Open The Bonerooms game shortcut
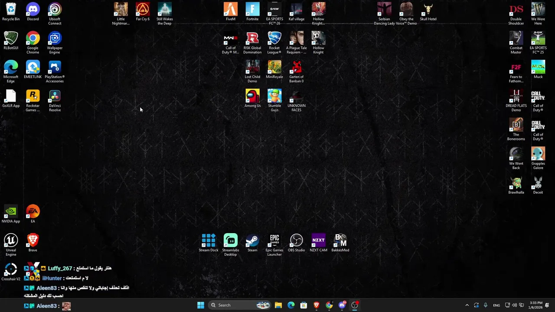This screenshot has width=555, height=312. click(516, 129)
